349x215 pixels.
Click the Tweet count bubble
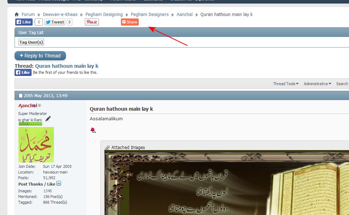pyautogui.click(x=70, y=22)
